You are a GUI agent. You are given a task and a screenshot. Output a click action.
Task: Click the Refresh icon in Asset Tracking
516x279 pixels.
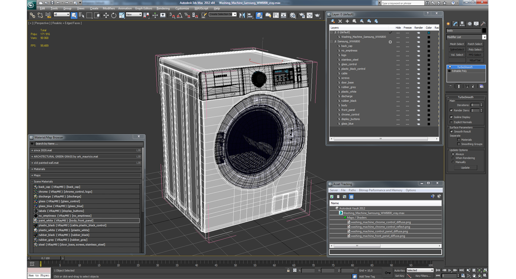[x=332, y=197]
